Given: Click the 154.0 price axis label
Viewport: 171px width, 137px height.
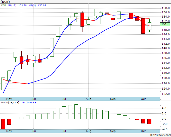Looking at the screenshot, I should (165, 17).
